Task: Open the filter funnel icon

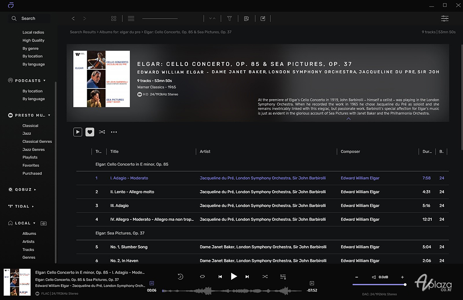Action: 230,18
